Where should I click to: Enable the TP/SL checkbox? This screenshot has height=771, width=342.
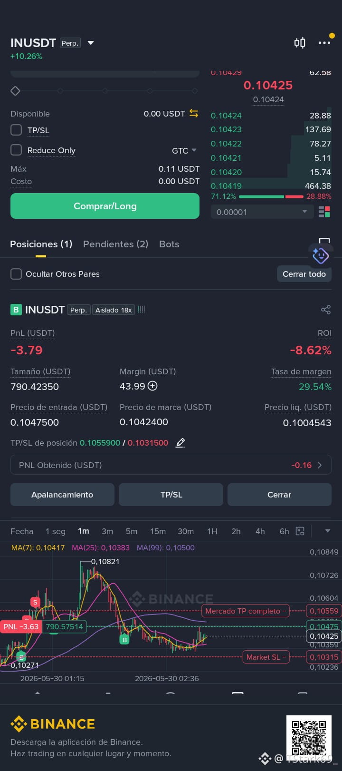coord(16,130)
